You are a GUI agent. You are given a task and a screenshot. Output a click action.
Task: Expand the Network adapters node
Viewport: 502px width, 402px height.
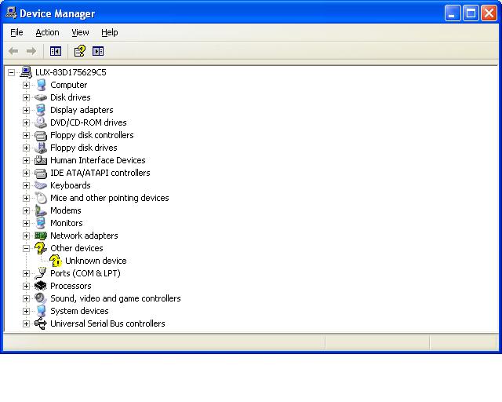pyautogui.click(x=26, y=236)
